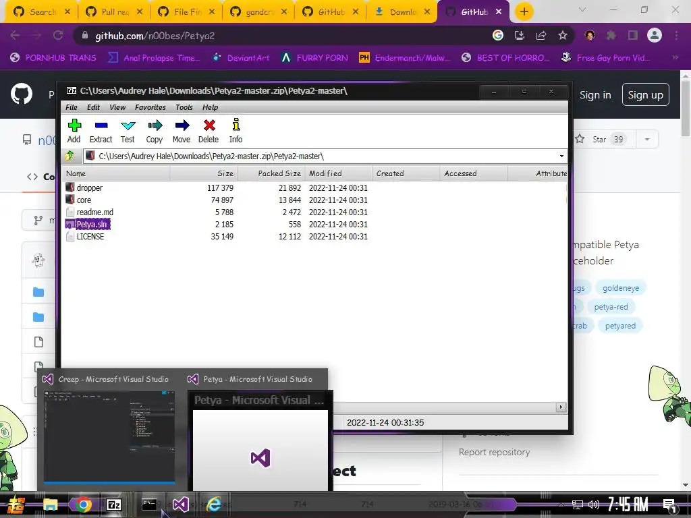Open the Chrome profile avatar icon
691x518 pixels.
tap(655, 35)
